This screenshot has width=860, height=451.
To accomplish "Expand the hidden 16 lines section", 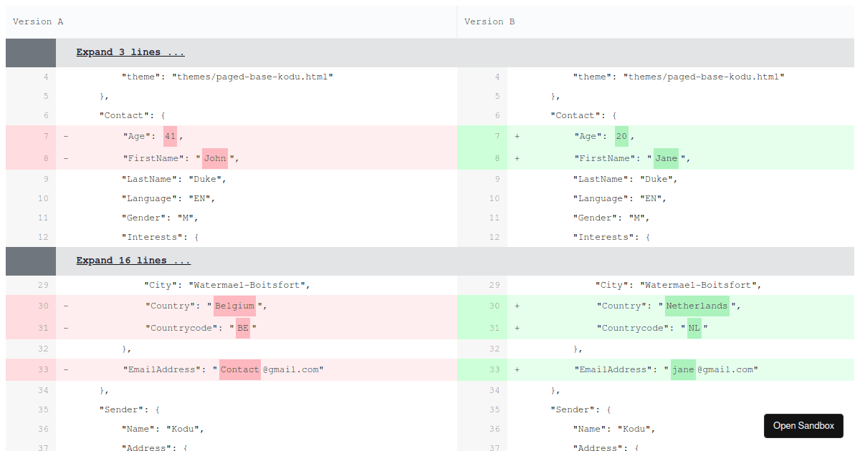I will 133,260.
